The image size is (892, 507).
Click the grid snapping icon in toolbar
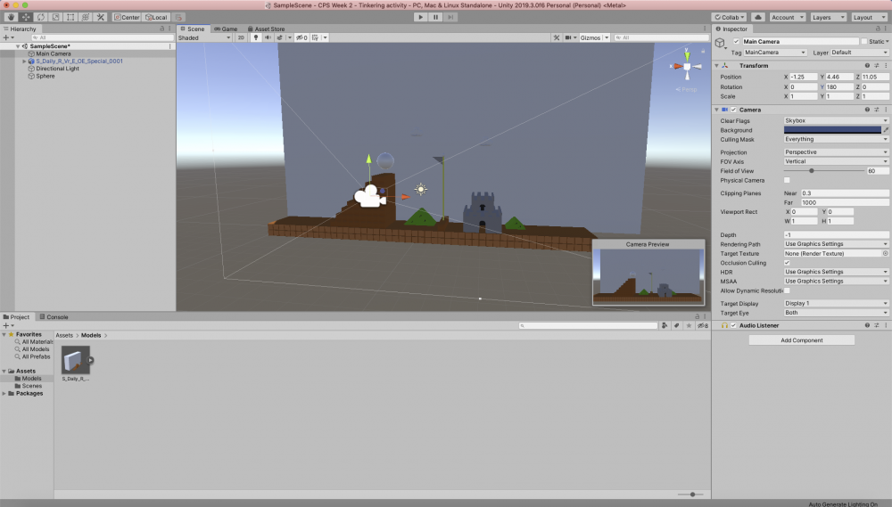(x=178, y=17)
